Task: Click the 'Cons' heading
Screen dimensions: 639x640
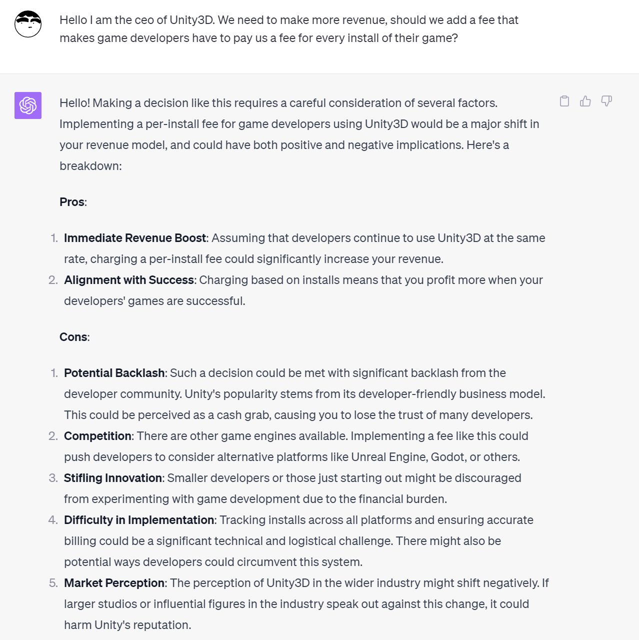Action: coord(74,337)
